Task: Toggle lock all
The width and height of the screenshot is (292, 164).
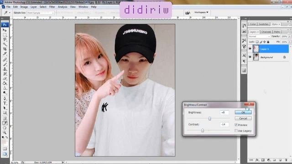Action: click(268, 42)
